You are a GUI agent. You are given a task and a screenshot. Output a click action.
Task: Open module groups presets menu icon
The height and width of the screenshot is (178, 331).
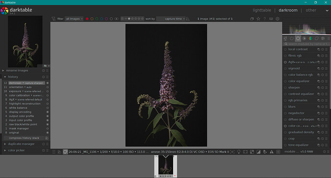tap(329, 38)
